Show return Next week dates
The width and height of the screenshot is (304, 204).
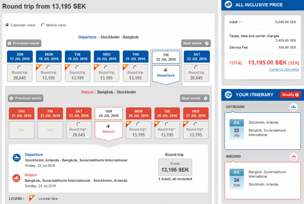pyautogui.click(x=195, y=98)
